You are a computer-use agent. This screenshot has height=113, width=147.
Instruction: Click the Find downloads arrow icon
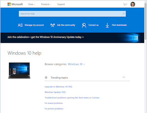coord(107,25)
